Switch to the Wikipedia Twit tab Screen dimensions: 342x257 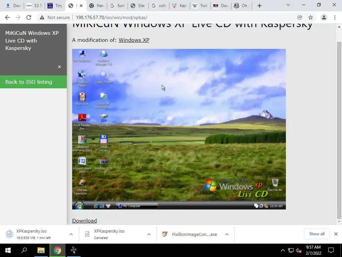pyautogui.click(x=200, y=6)
